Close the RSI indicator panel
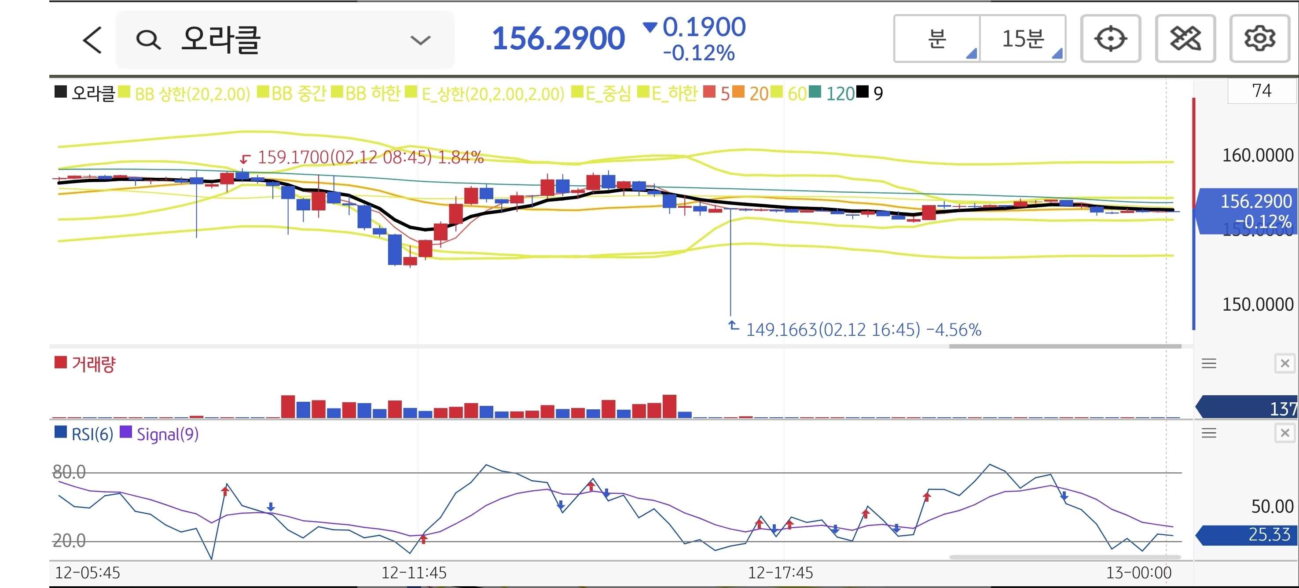 tap(1284, 433)
